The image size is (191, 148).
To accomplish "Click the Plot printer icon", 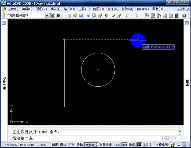I will pos(88,15).
